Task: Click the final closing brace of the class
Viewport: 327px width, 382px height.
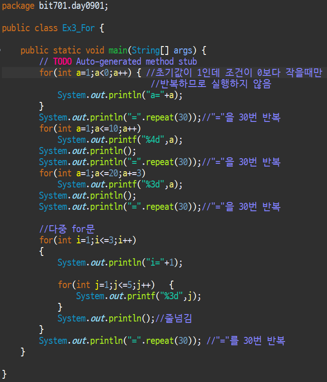Action: click(x=4, y=374)
